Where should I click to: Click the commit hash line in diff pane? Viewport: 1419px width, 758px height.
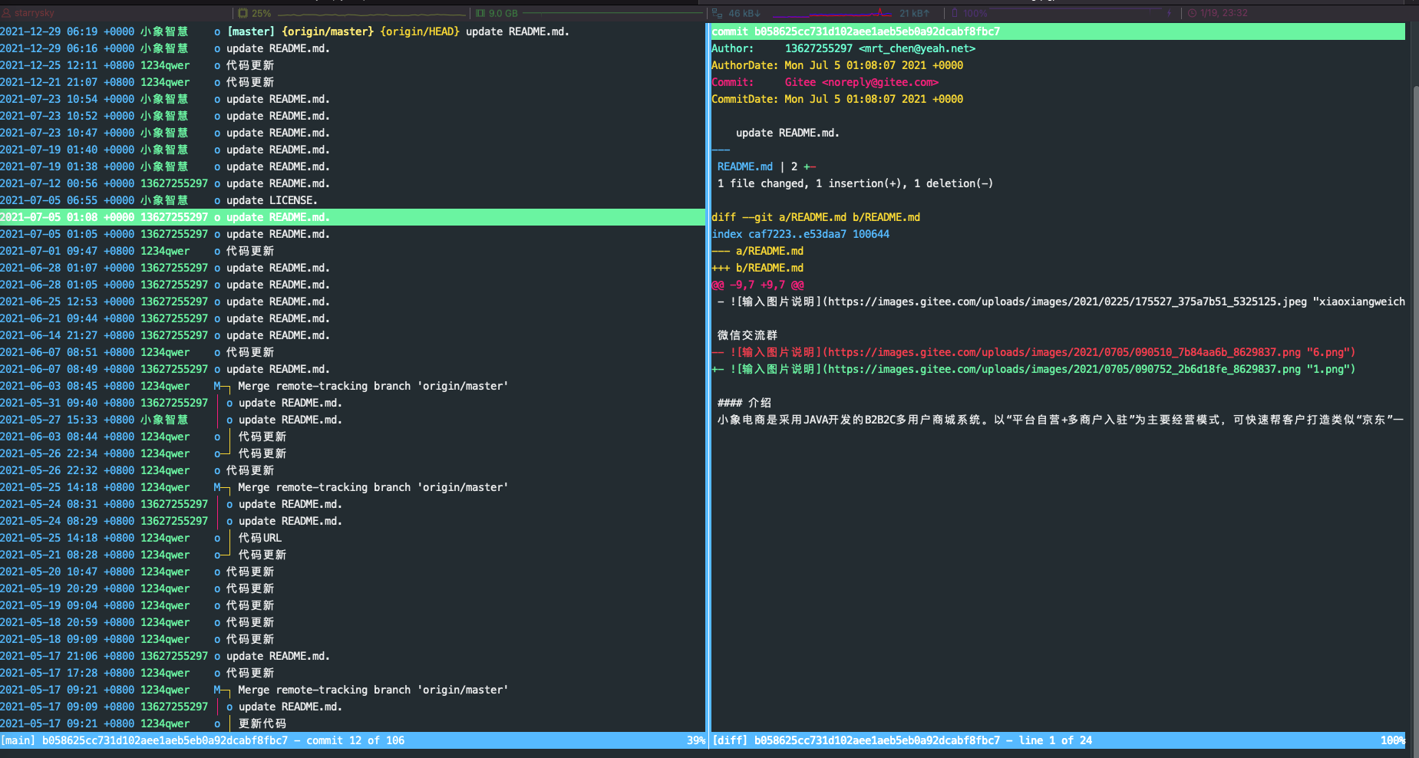click(x=1058, y=31)
